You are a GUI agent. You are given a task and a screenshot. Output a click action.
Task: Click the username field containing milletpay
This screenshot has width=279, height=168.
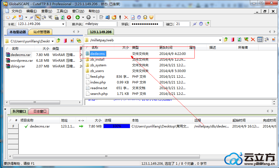point(100,24)
